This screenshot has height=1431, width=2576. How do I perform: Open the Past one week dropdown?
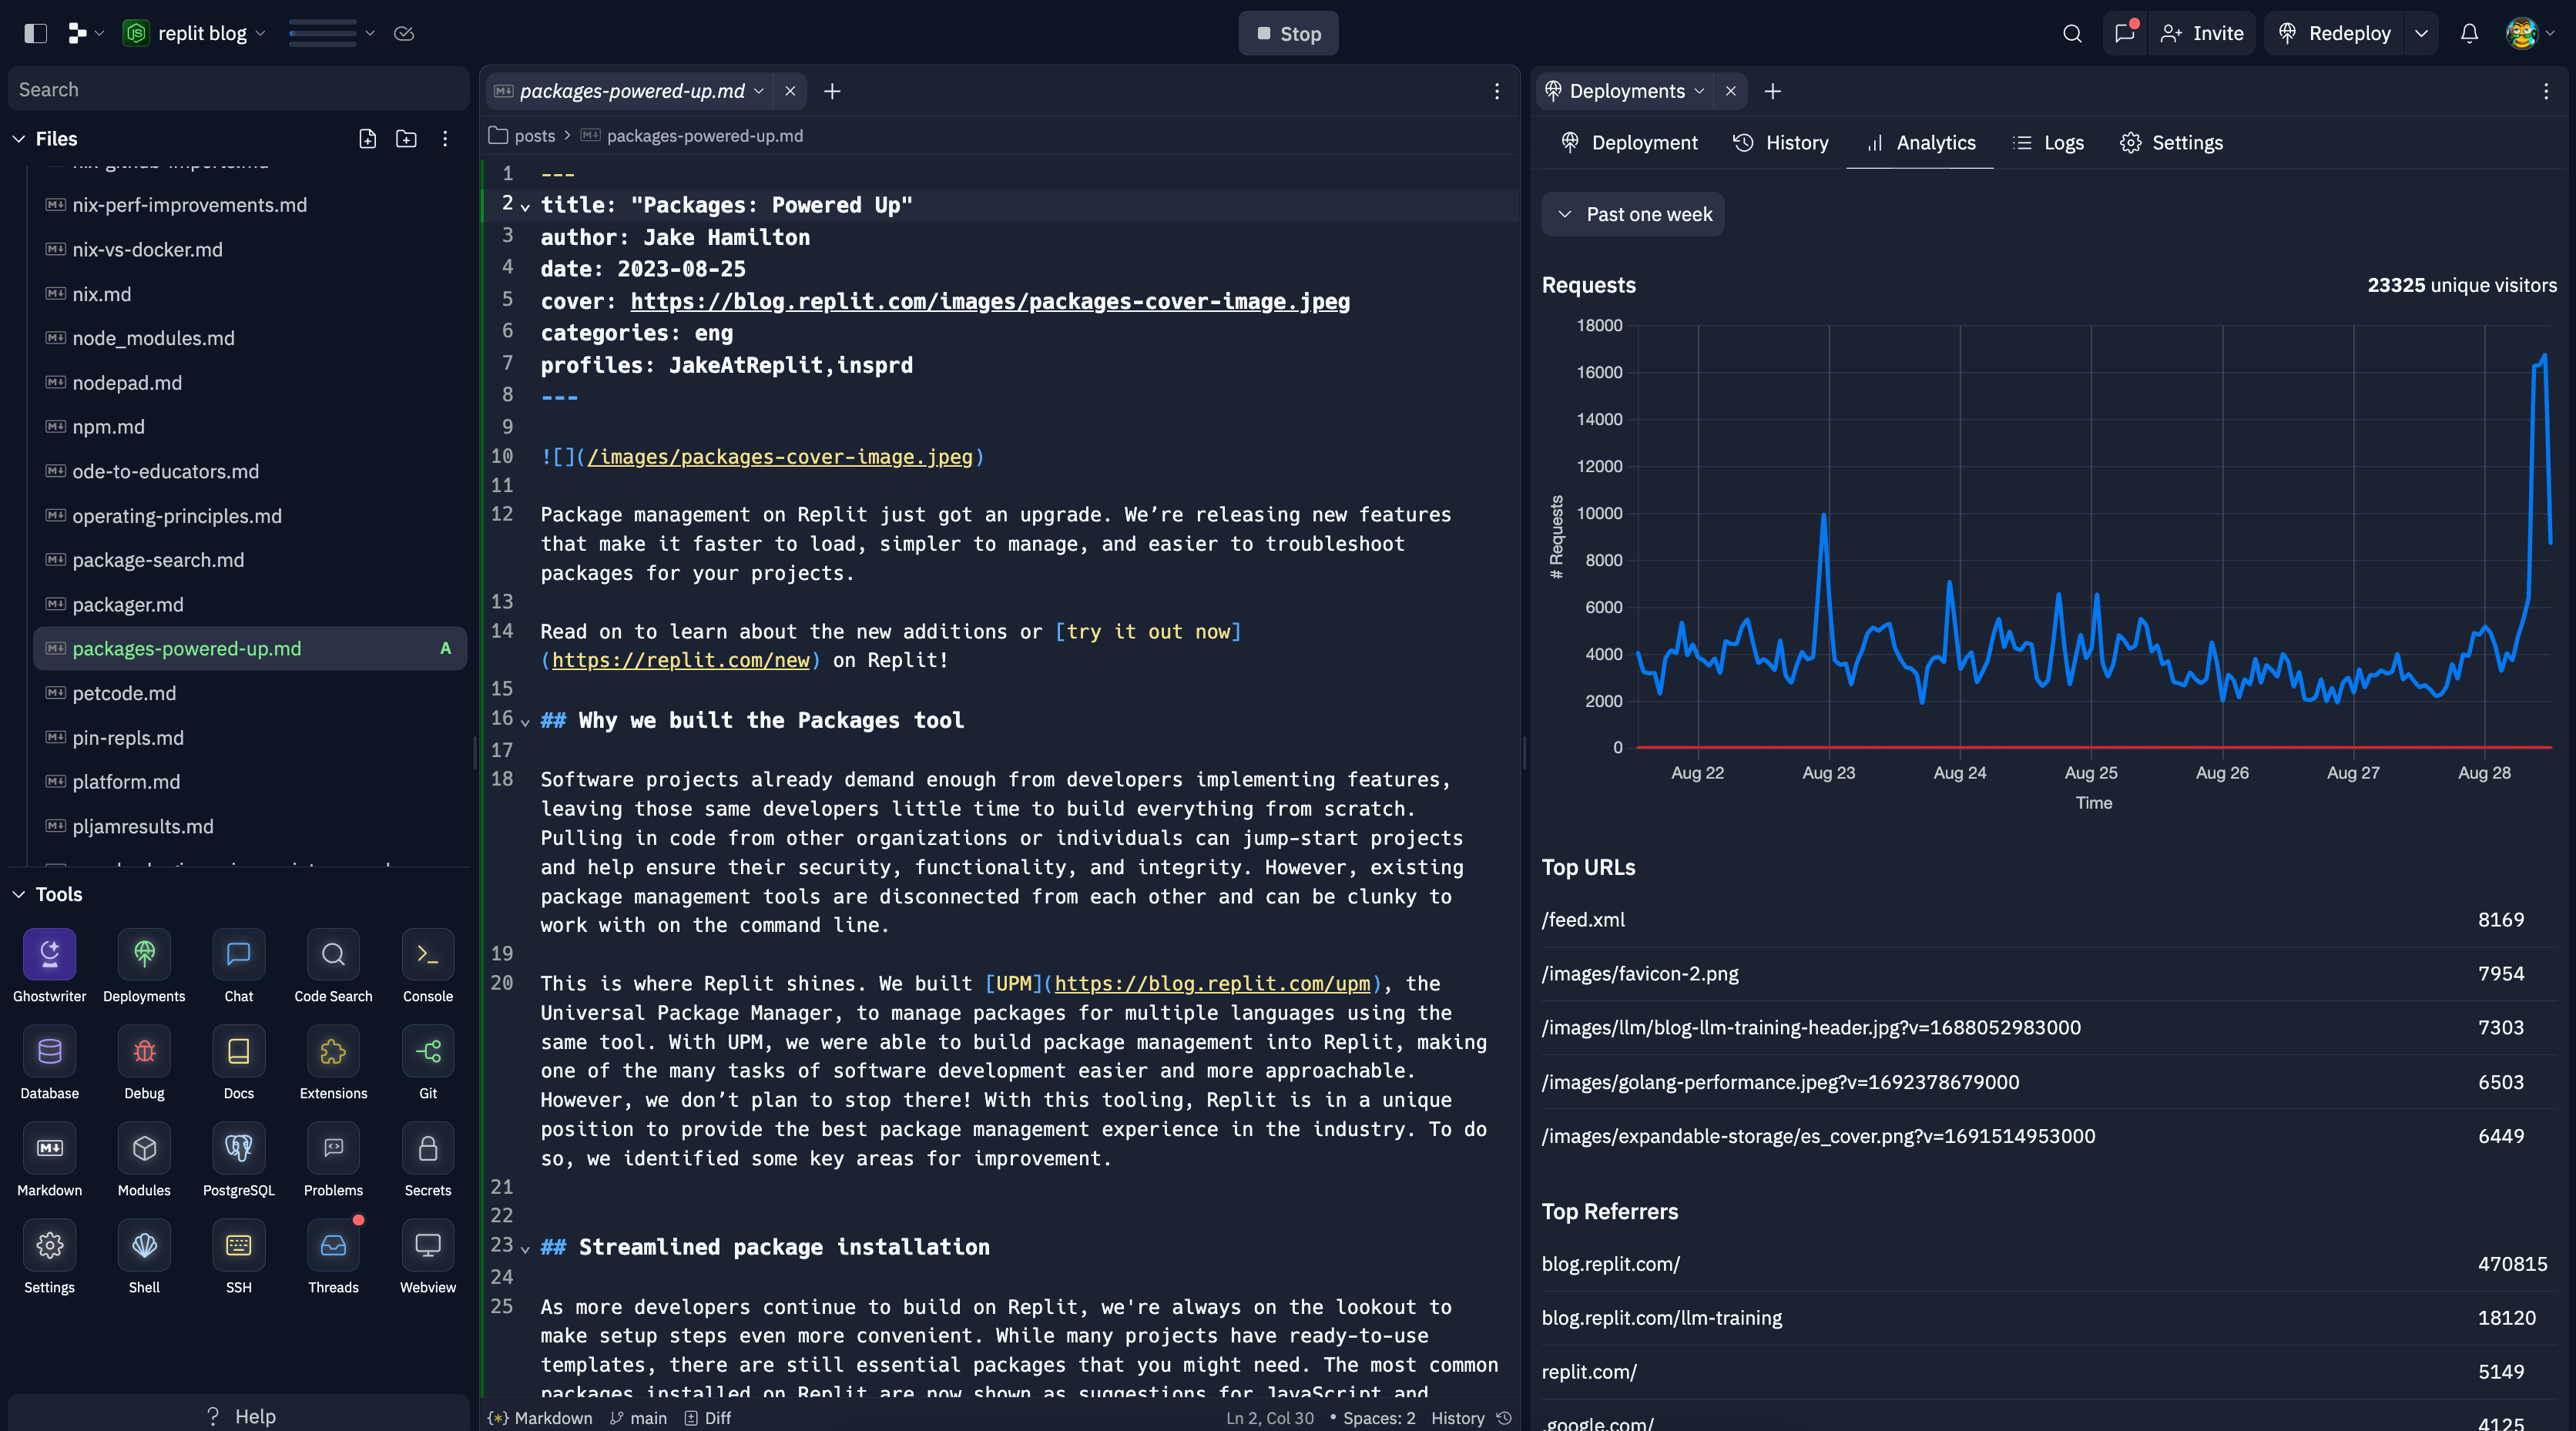click(x=1632, y=215)
